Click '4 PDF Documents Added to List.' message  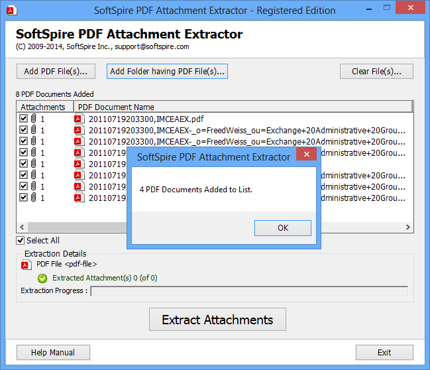coord(196,190)
